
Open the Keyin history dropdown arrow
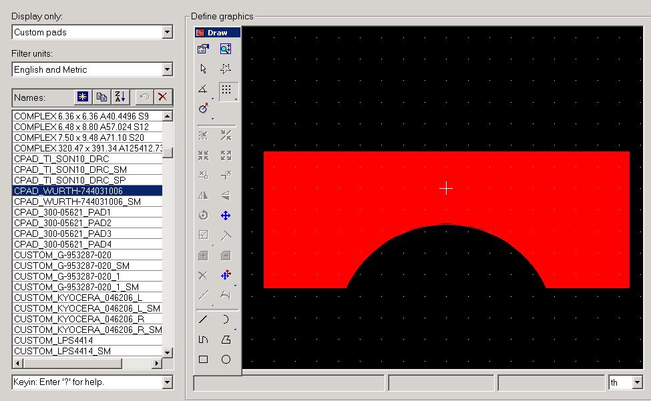point(168,382)
